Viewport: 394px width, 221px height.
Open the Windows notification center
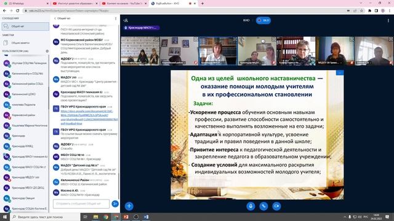(387, 217)
